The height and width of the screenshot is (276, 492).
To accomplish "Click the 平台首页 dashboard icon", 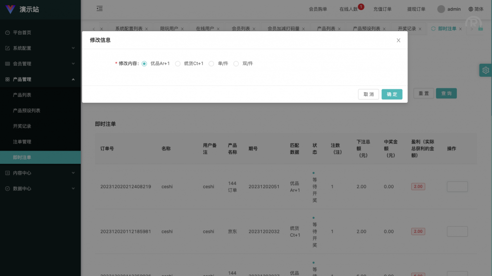I will (7, 33).
